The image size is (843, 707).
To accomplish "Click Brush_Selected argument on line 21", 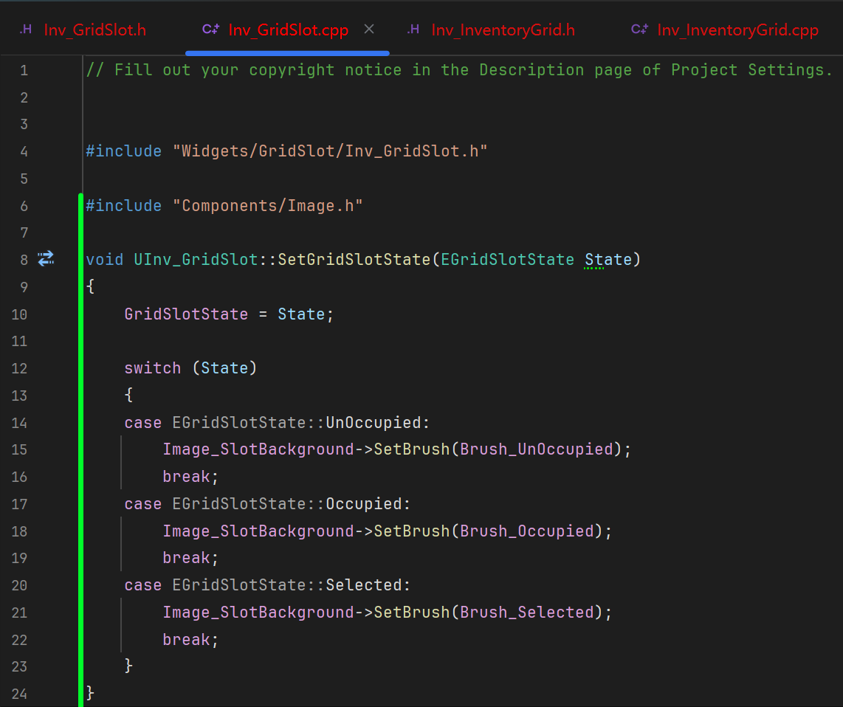I will [x=527, y=612].
